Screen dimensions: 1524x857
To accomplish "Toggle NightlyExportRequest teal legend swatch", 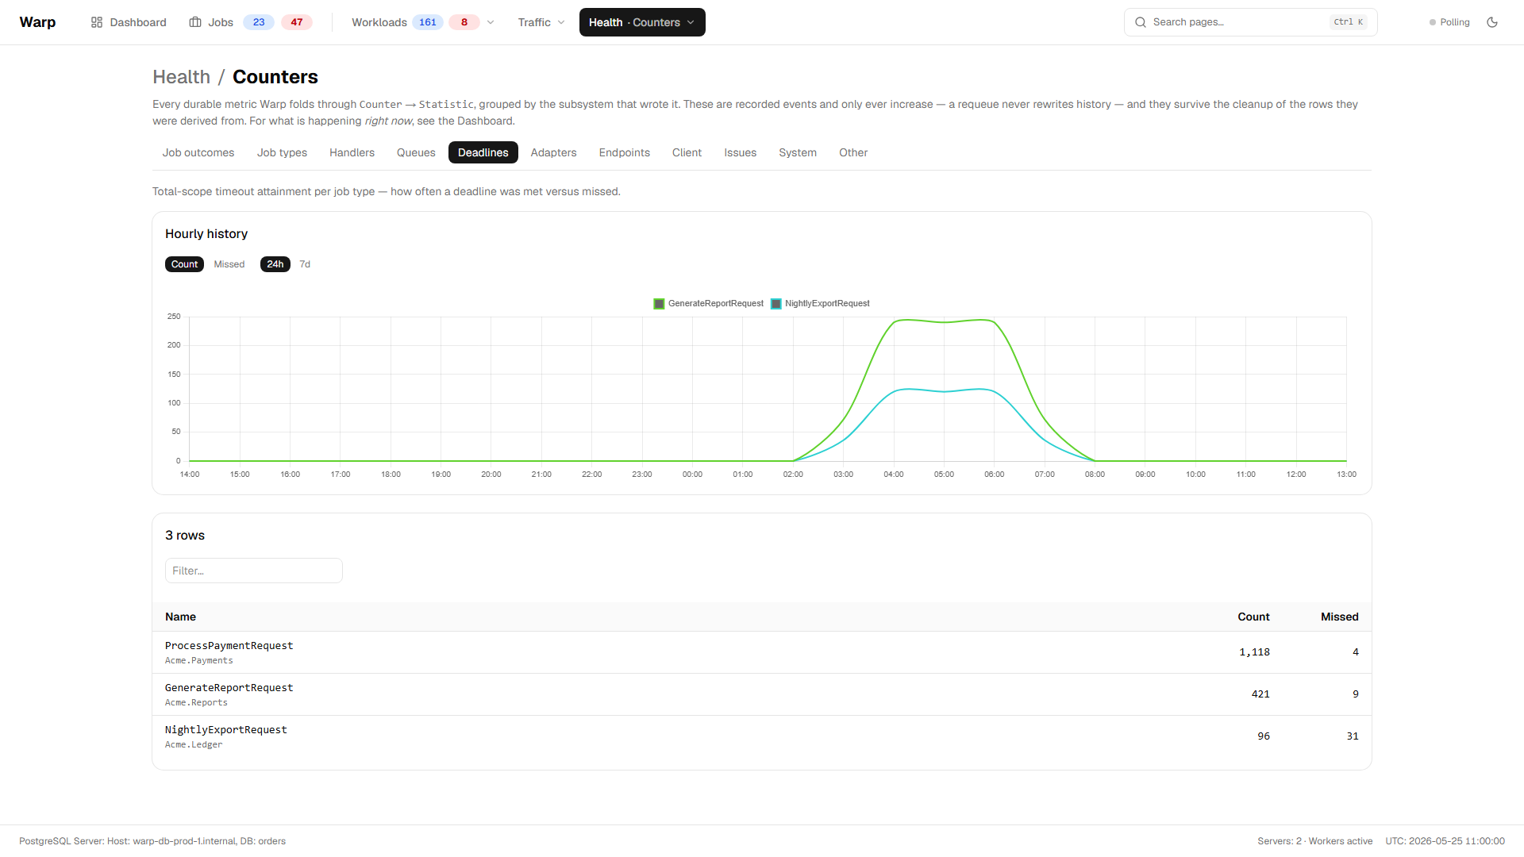I will [x=776, y=304].
